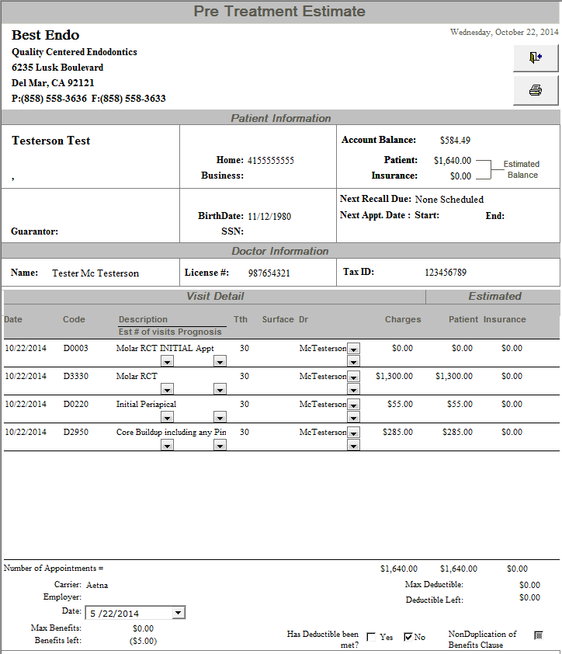
Task: Expand Est # of visits for Initial Periapical
Action: tap(167, 418)
